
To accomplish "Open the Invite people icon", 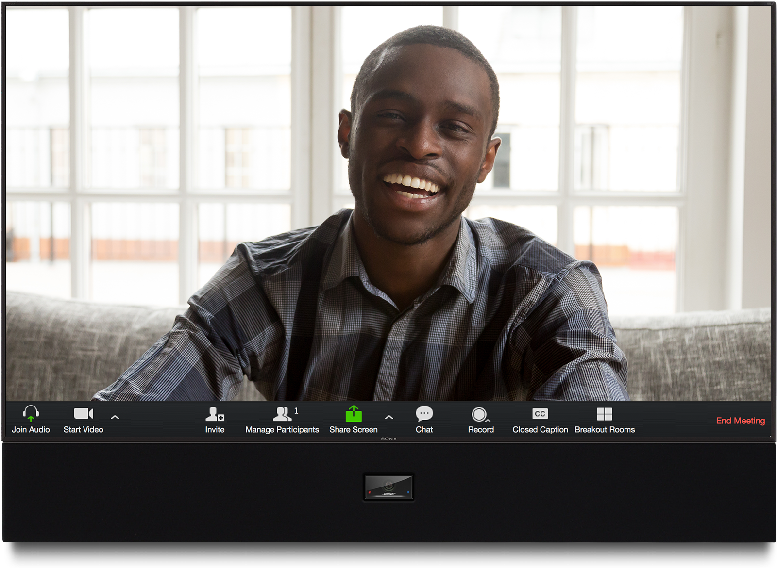I will pos(215,414).
